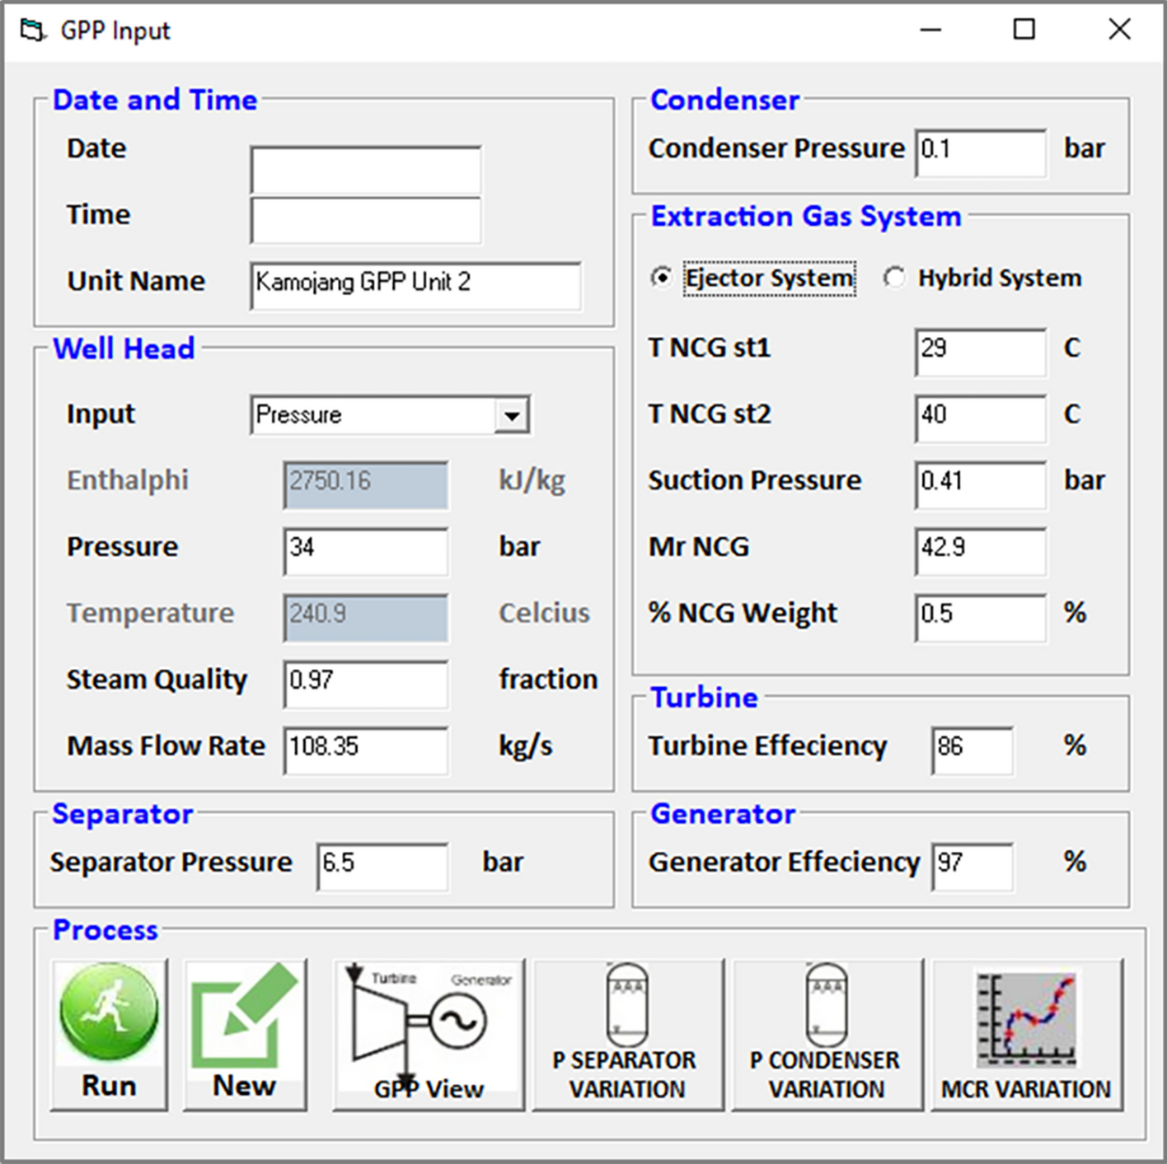Click the Generator Effeciency field 97
Screen dimensions: 1167x1164
point(973,867)
